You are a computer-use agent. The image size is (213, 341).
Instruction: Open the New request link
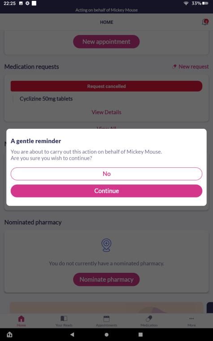(x=191, y=66)
